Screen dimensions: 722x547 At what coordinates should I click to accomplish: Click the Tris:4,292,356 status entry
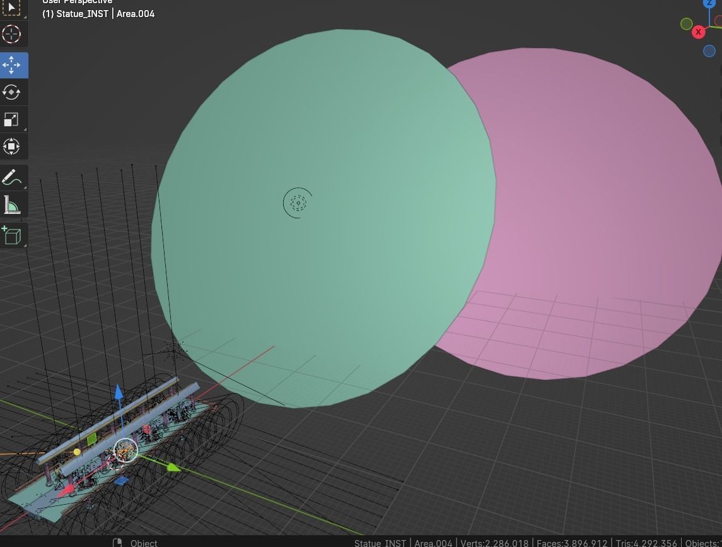[x=646, y=543]
